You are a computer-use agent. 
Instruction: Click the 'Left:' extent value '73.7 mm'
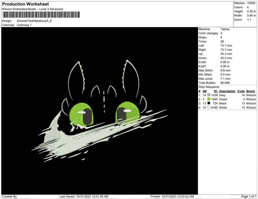tap(226, 46)
